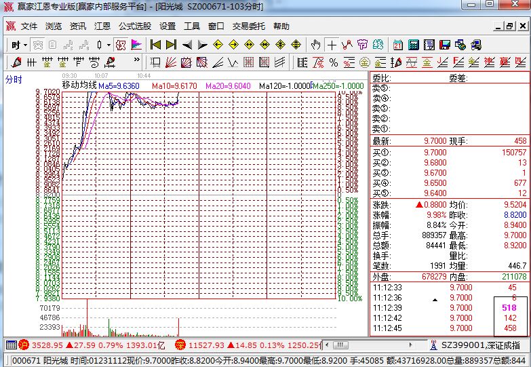531x367 pixels.
Task: Select the hand pan tool
Action: coord(315,45)
